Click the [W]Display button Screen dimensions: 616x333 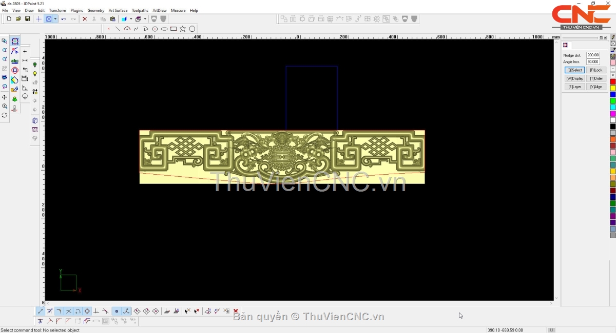coord(574,78)
